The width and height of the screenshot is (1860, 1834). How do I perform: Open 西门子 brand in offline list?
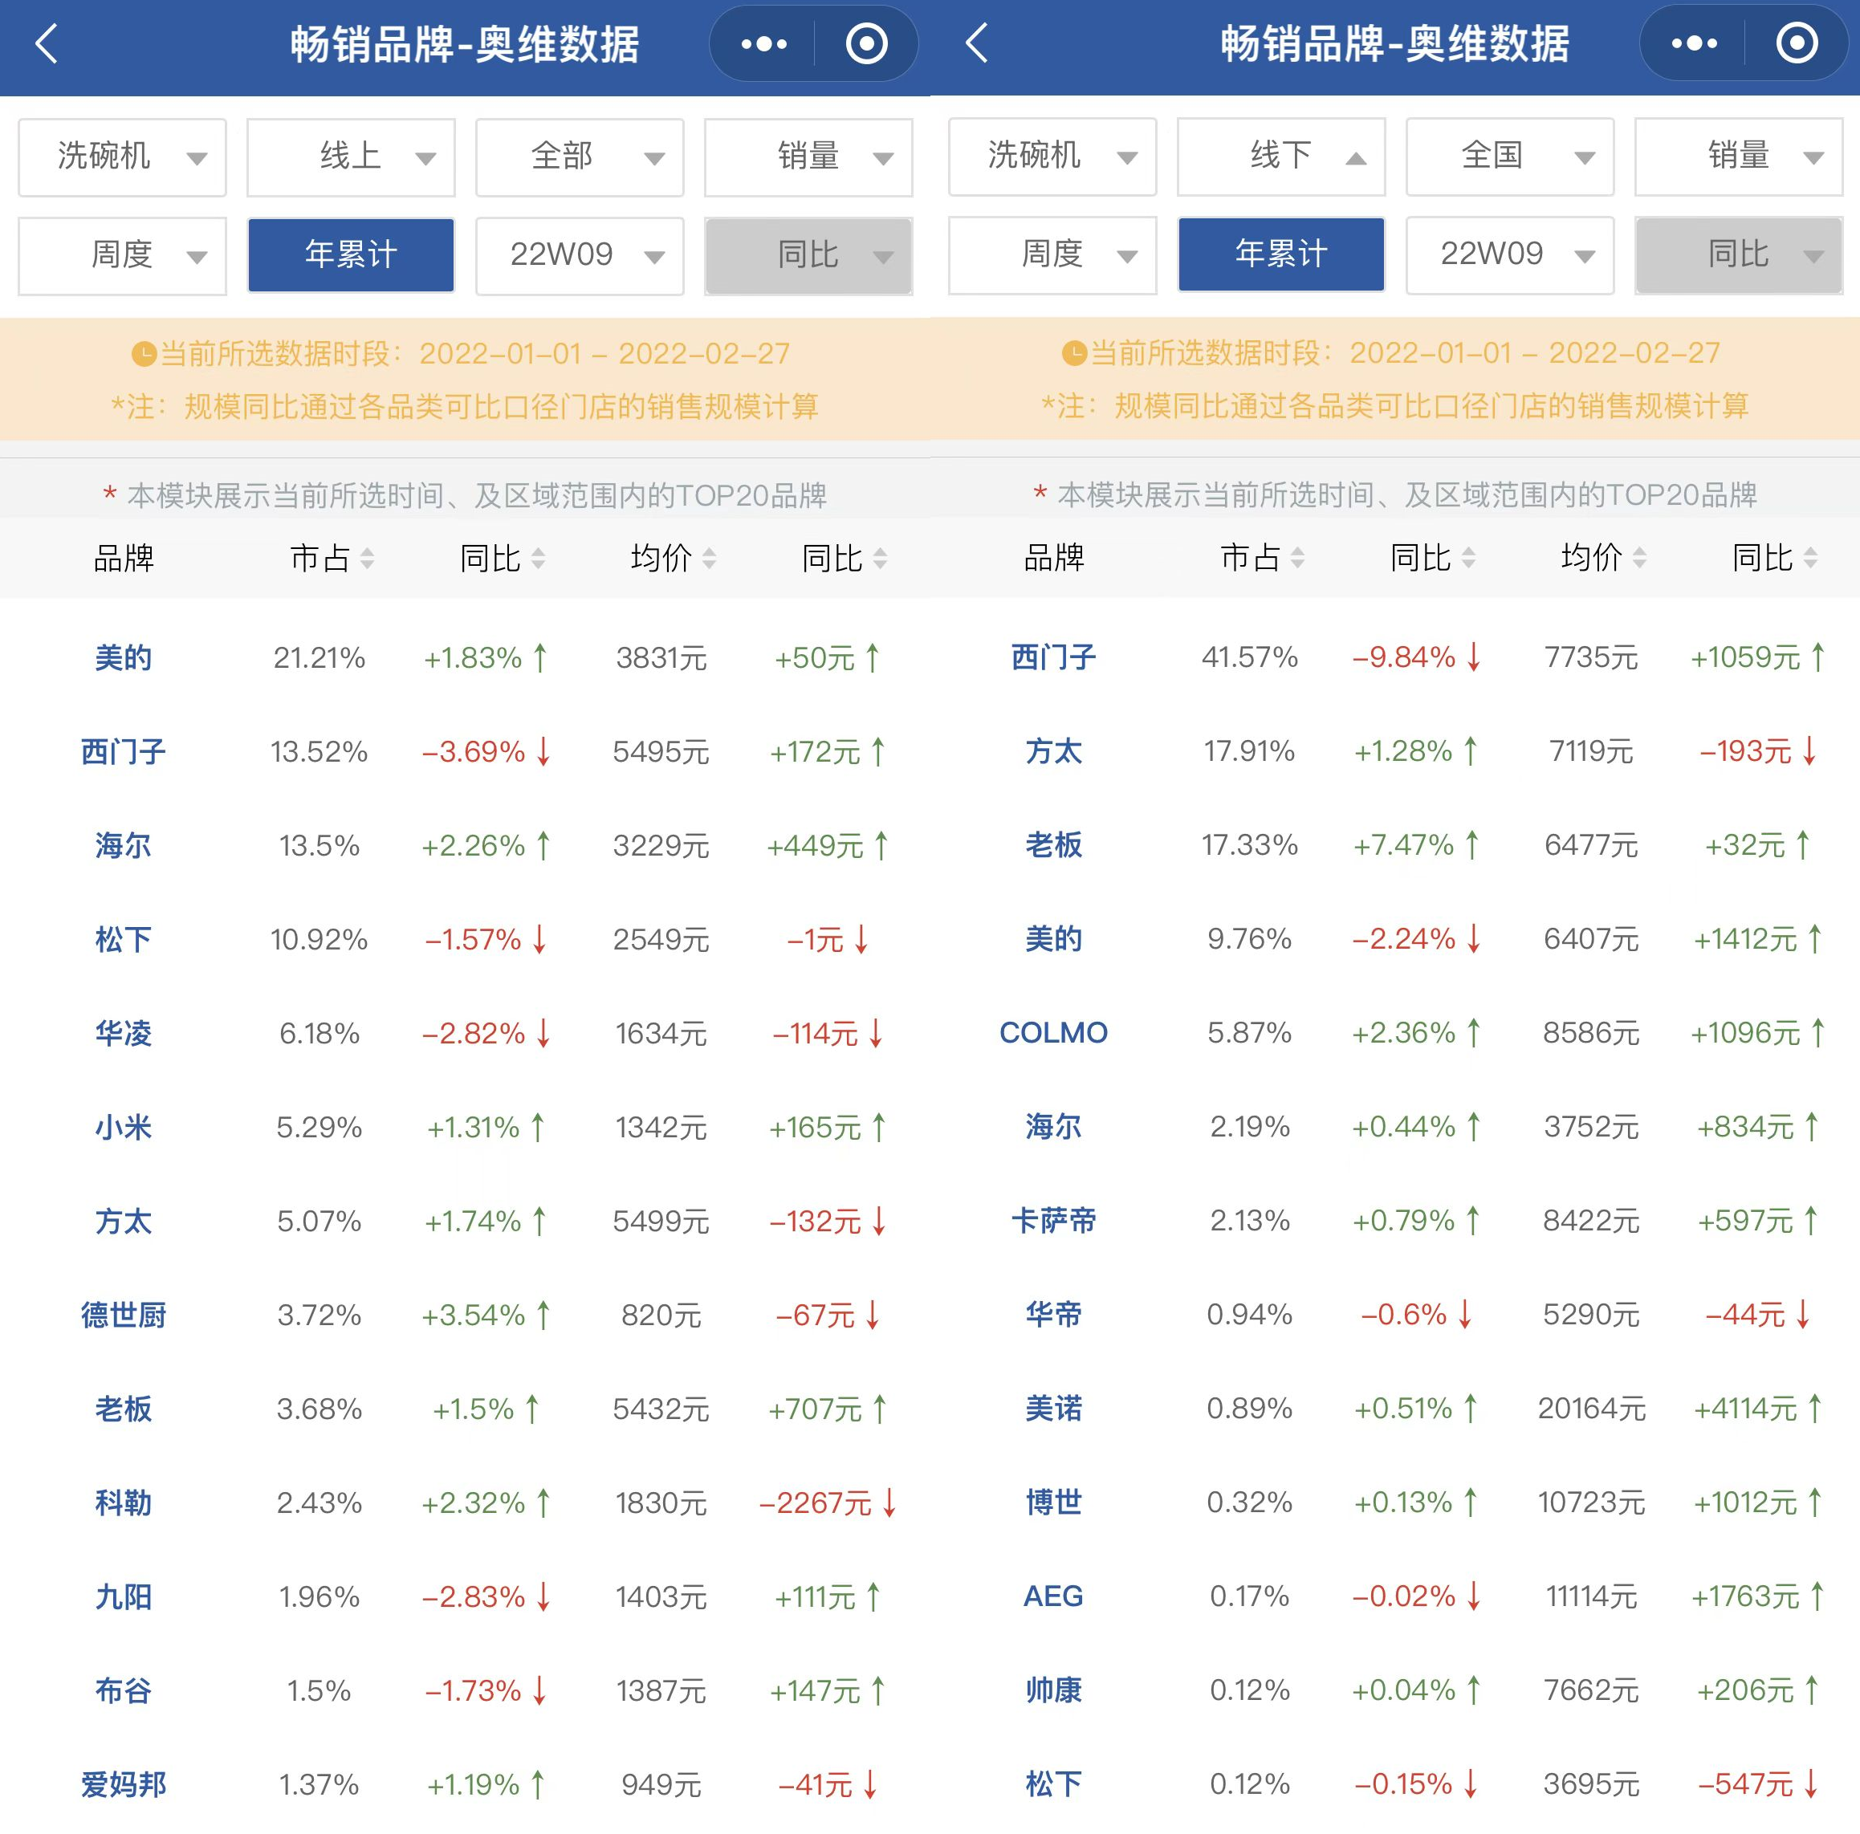point(1053,657)
